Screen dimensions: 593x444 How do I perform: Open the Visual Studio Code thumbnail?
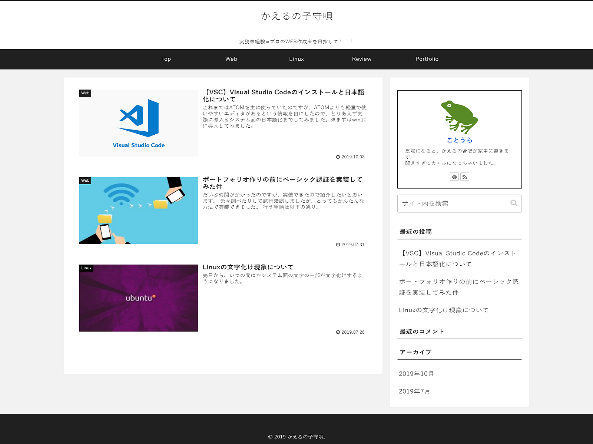coord(139,123)
